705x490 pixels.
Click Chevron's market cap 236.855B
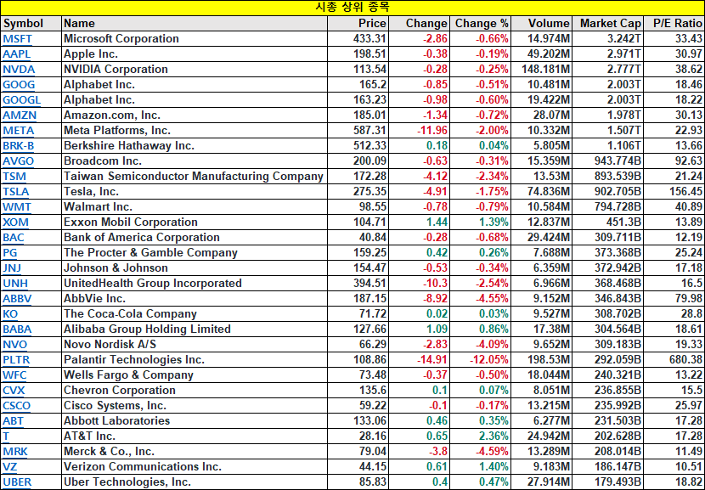pyautogui.click(x=608, y=390)
